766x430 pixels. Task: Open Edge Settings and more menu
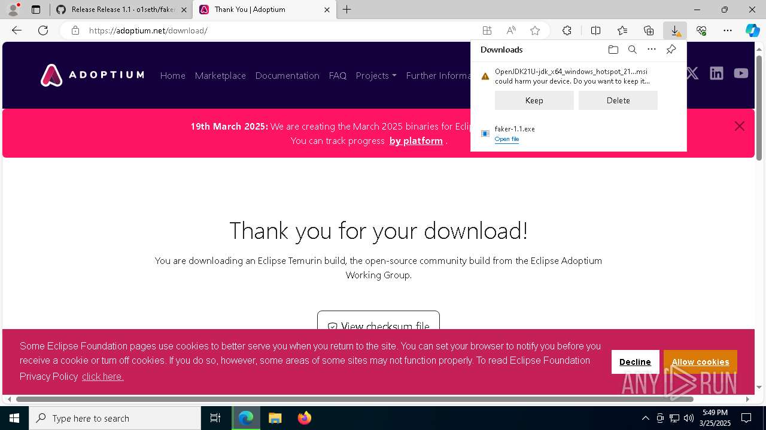tap(728, 30)
